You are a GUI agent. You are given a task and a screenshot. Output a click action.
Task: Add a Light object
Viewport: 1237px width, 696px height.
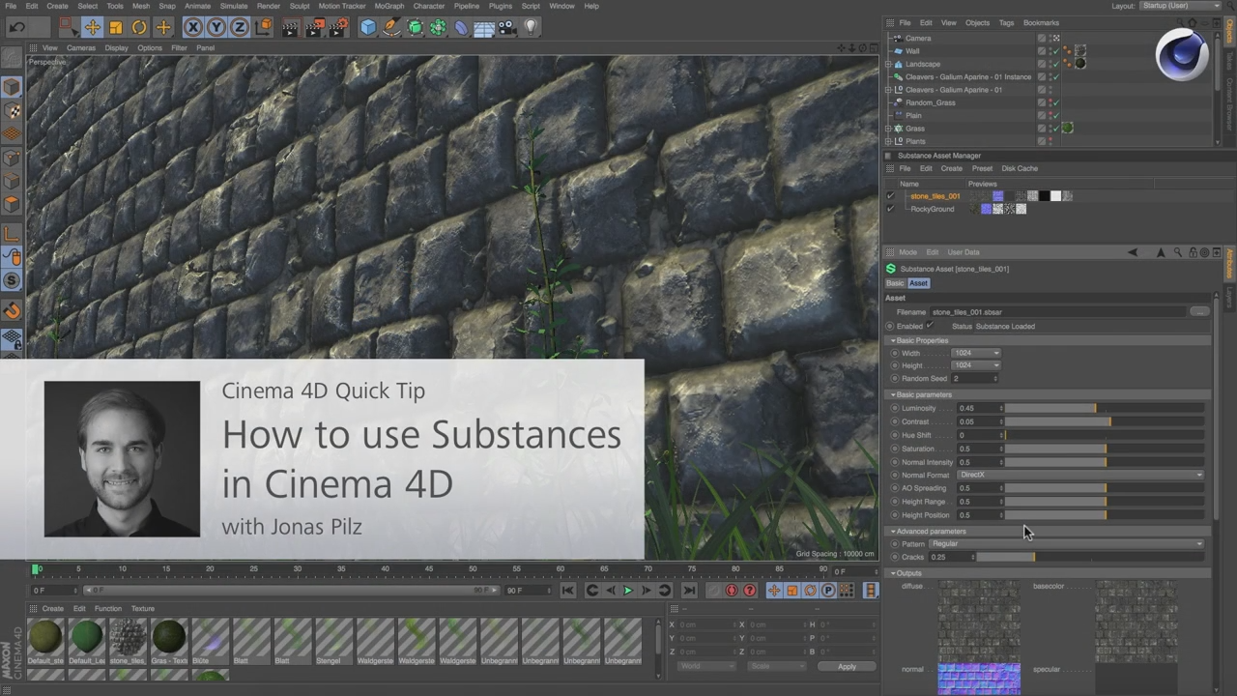point(531,27)
